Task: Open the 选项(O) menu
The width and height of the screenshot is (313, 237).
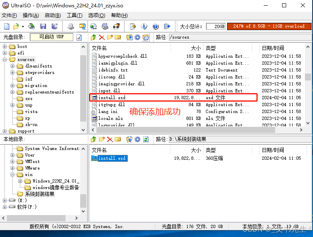Action: pos(96,15)
